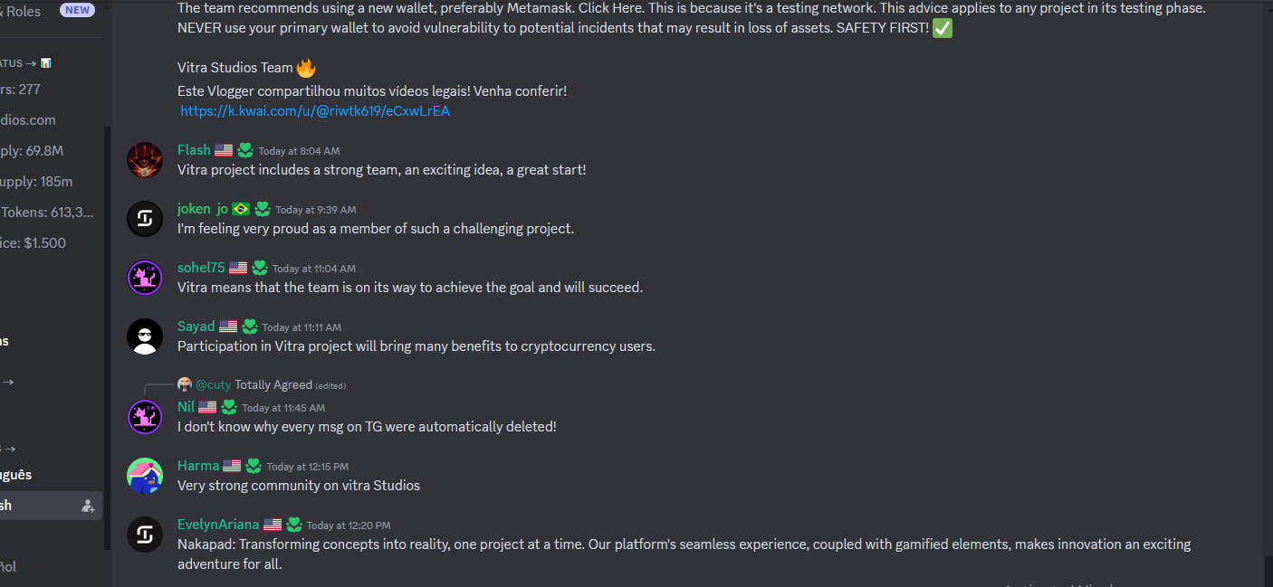Click the add-member icon on selected channel
The width and height of the screenshot is (1273, 587).
(88, 506)
